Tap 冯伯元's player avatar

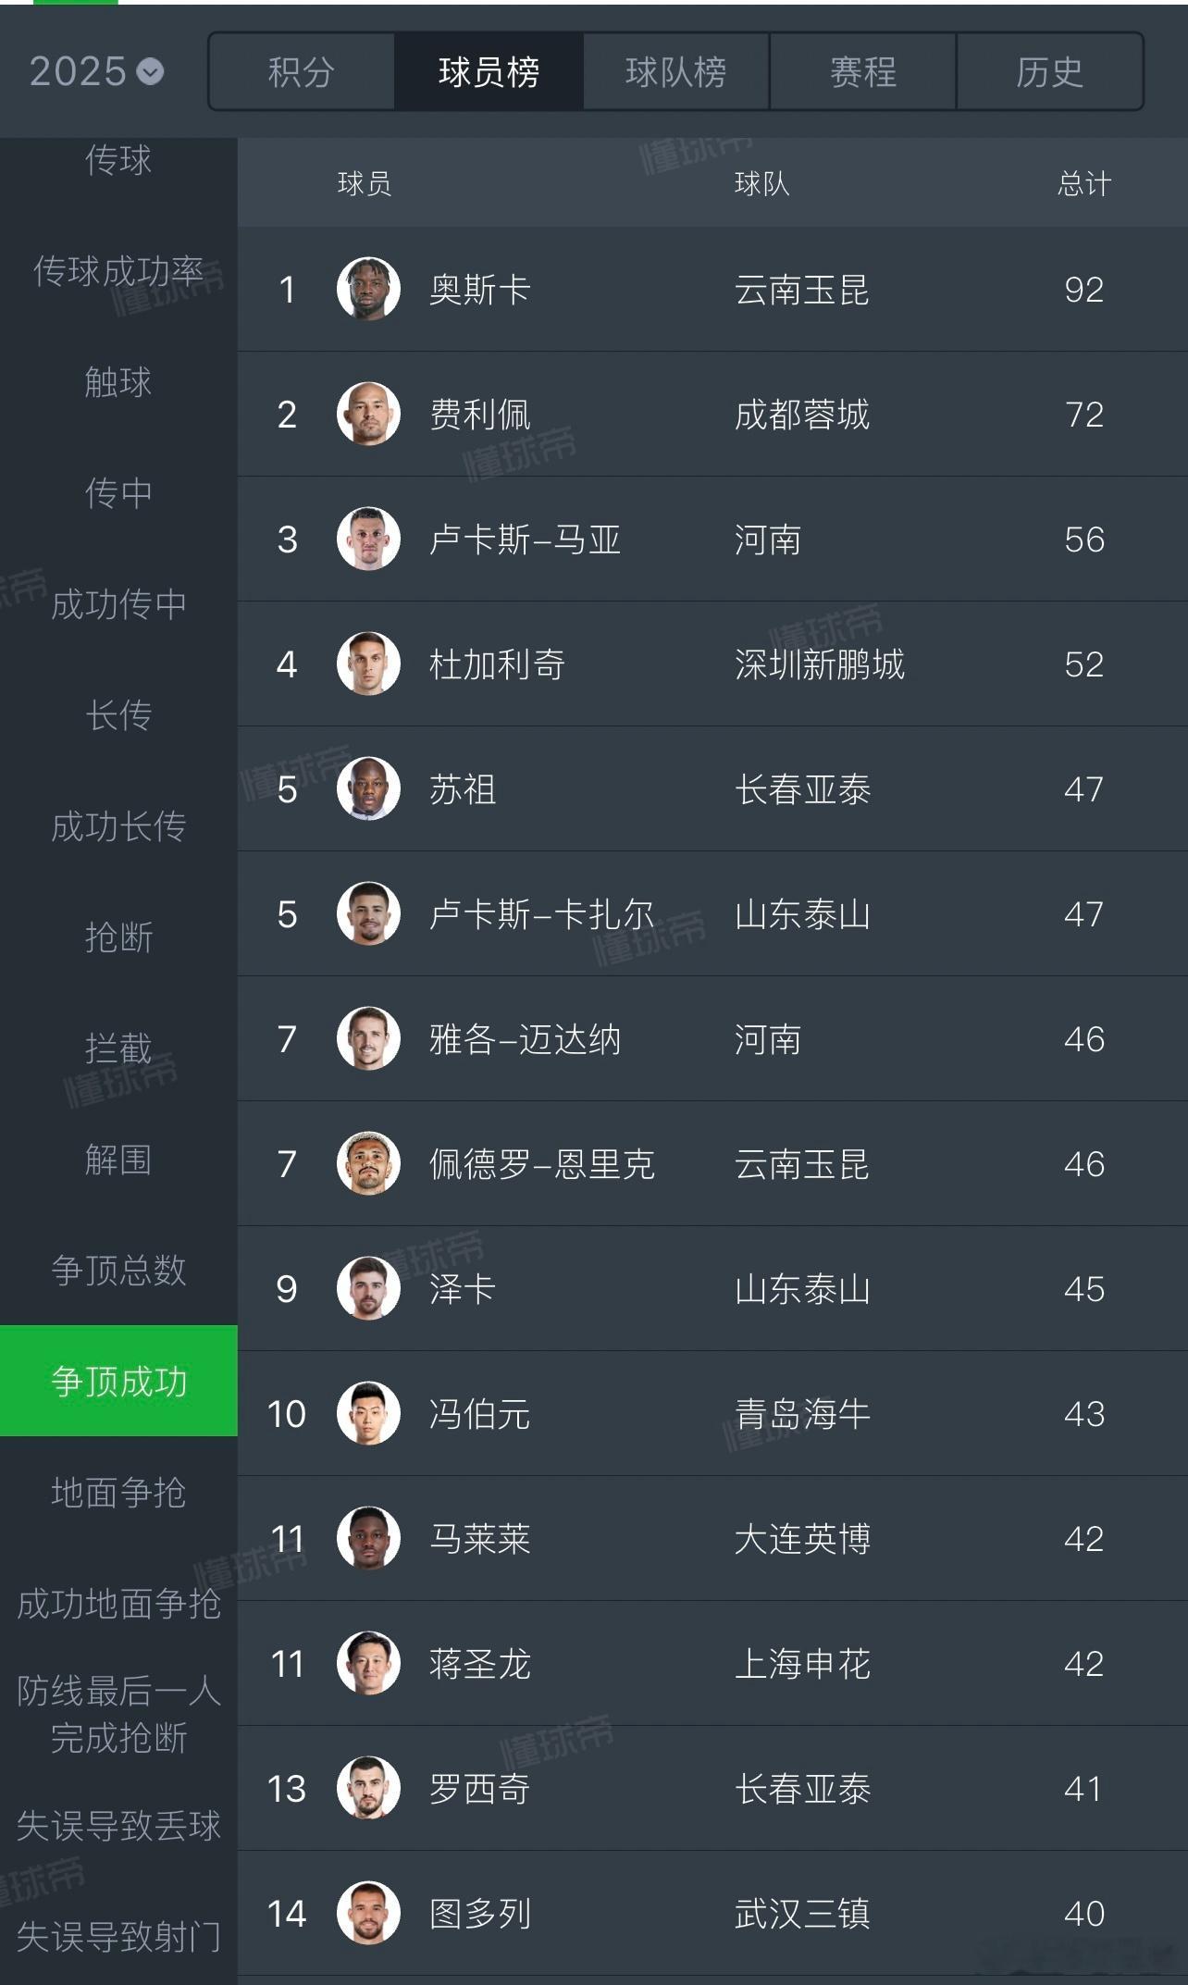click(368, 1413)
